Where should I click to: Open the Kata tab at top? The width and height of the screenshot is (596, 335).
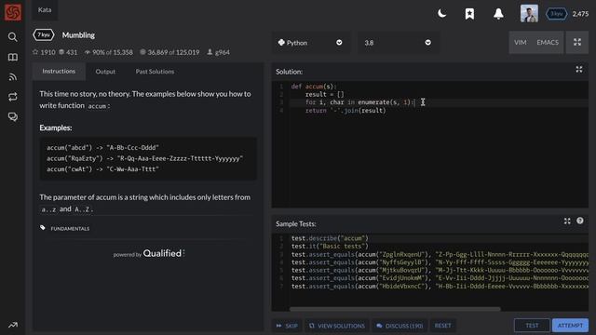45,10
